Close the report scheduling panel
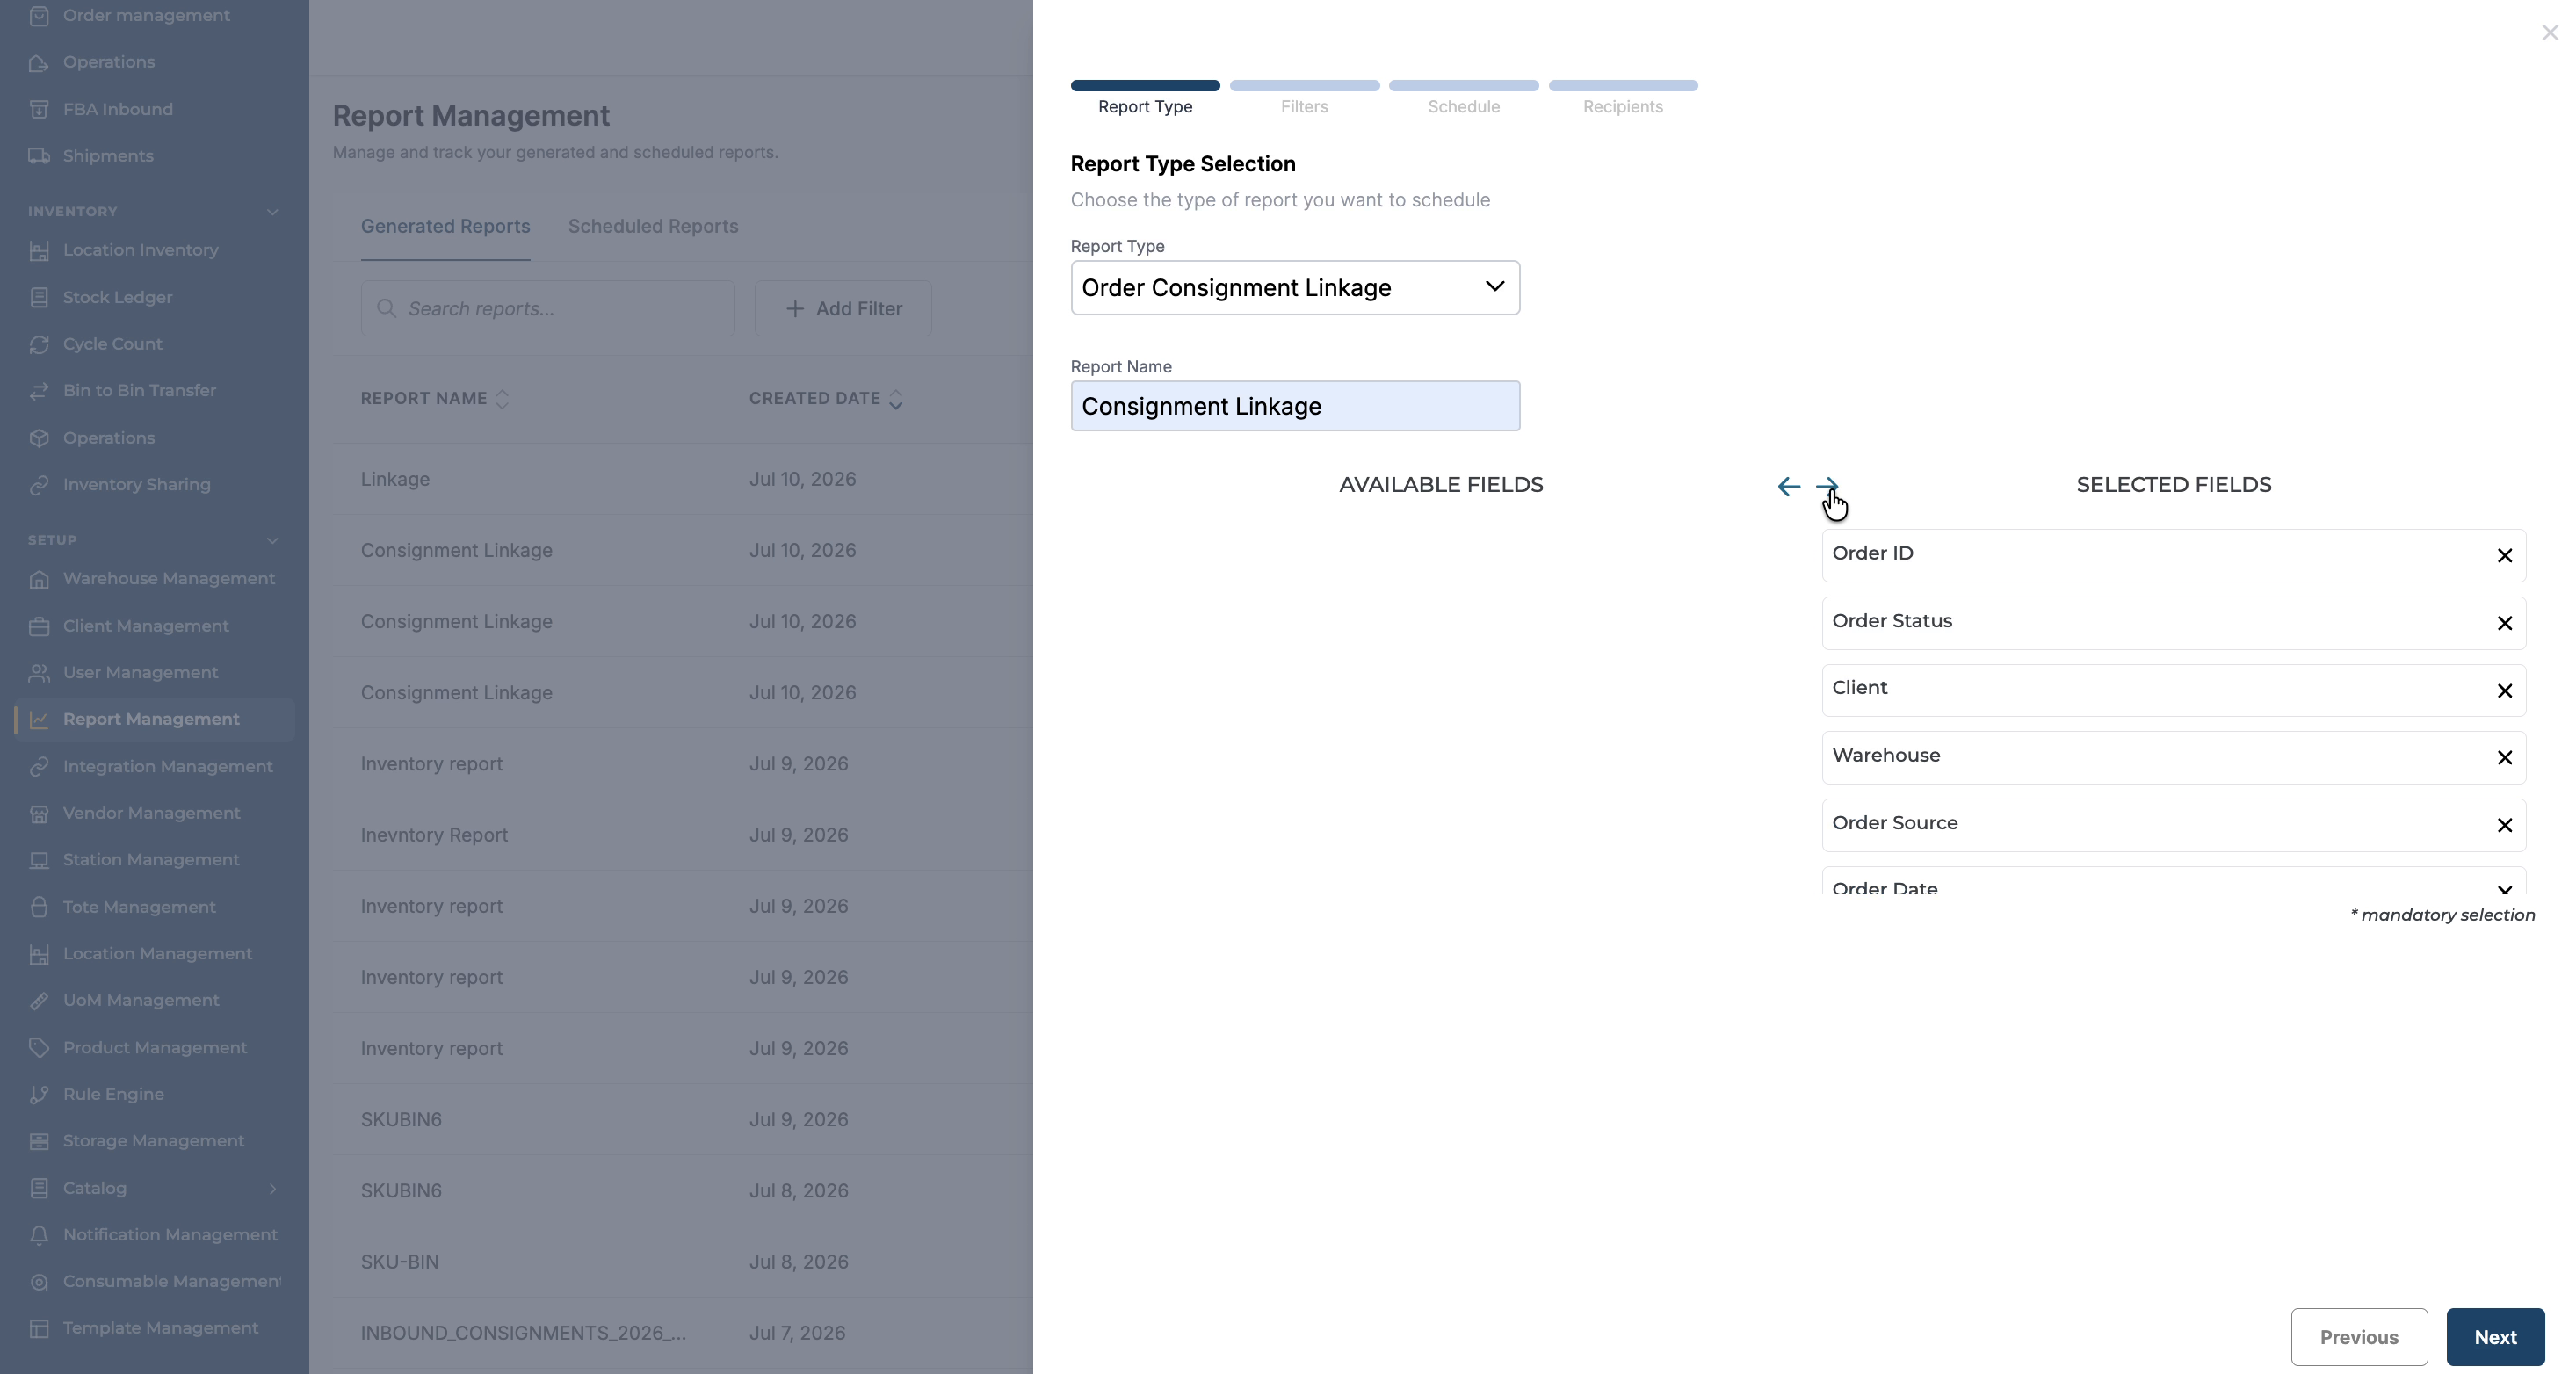 pos(2549,33)
